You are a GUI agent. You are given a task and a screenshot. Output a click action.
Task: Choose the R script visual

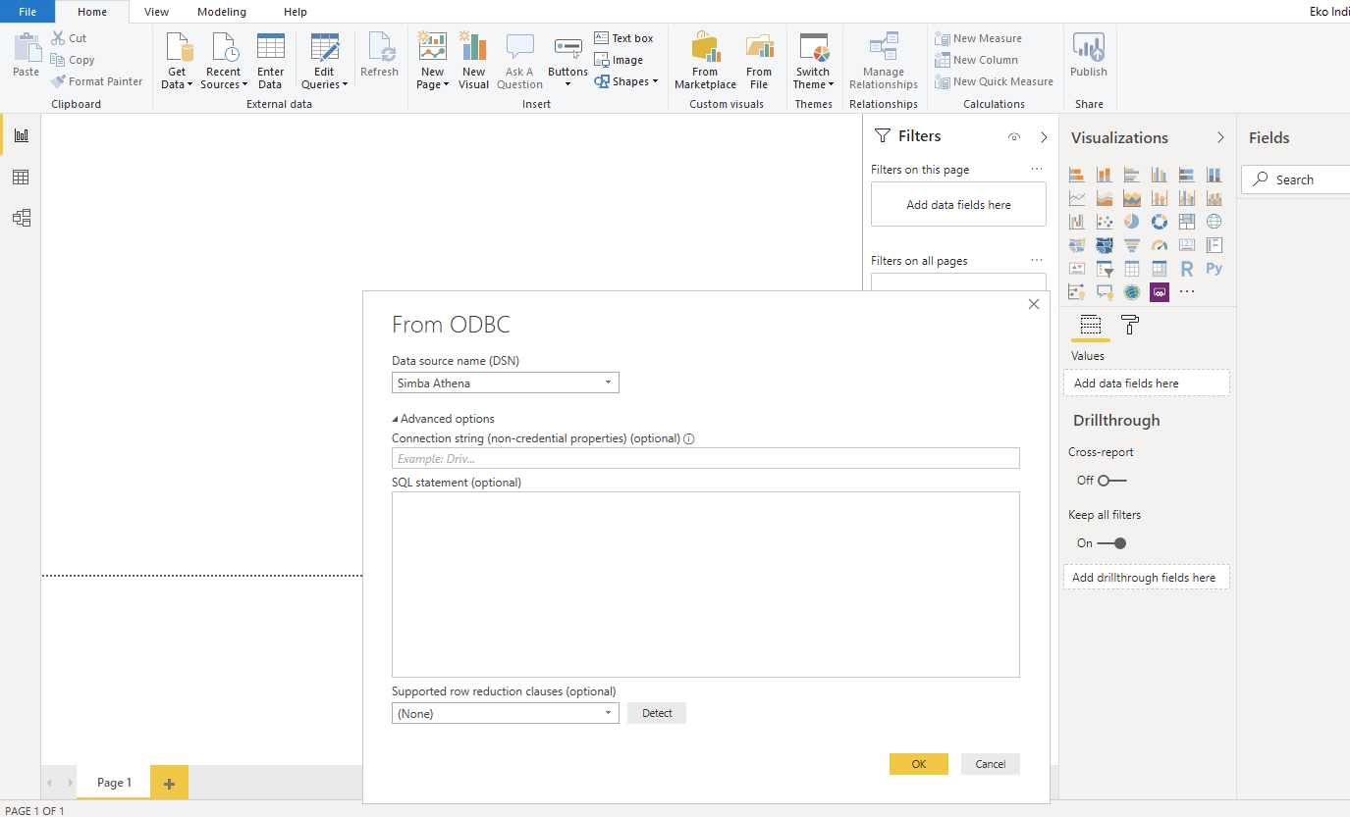tap(1186, 268)
